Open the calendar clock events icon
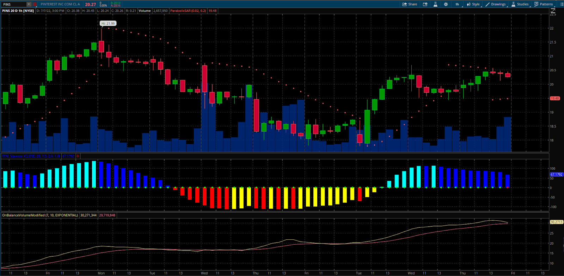 click(425, 4)
